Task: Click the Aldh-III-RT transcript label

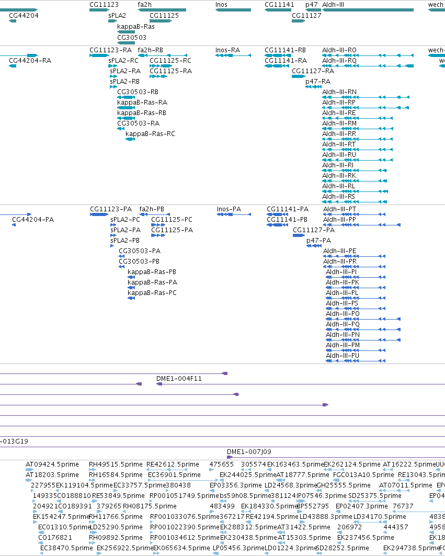Action: [339, 144]
